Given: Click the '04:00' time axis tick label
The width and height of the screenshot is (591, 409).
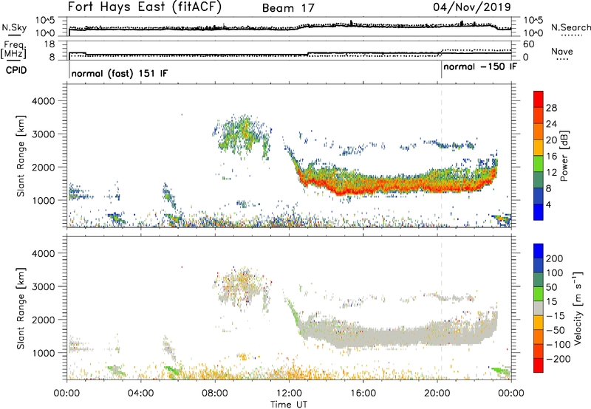Looking at the screenshot, I should pyautogui.click(x=141, y=393).
